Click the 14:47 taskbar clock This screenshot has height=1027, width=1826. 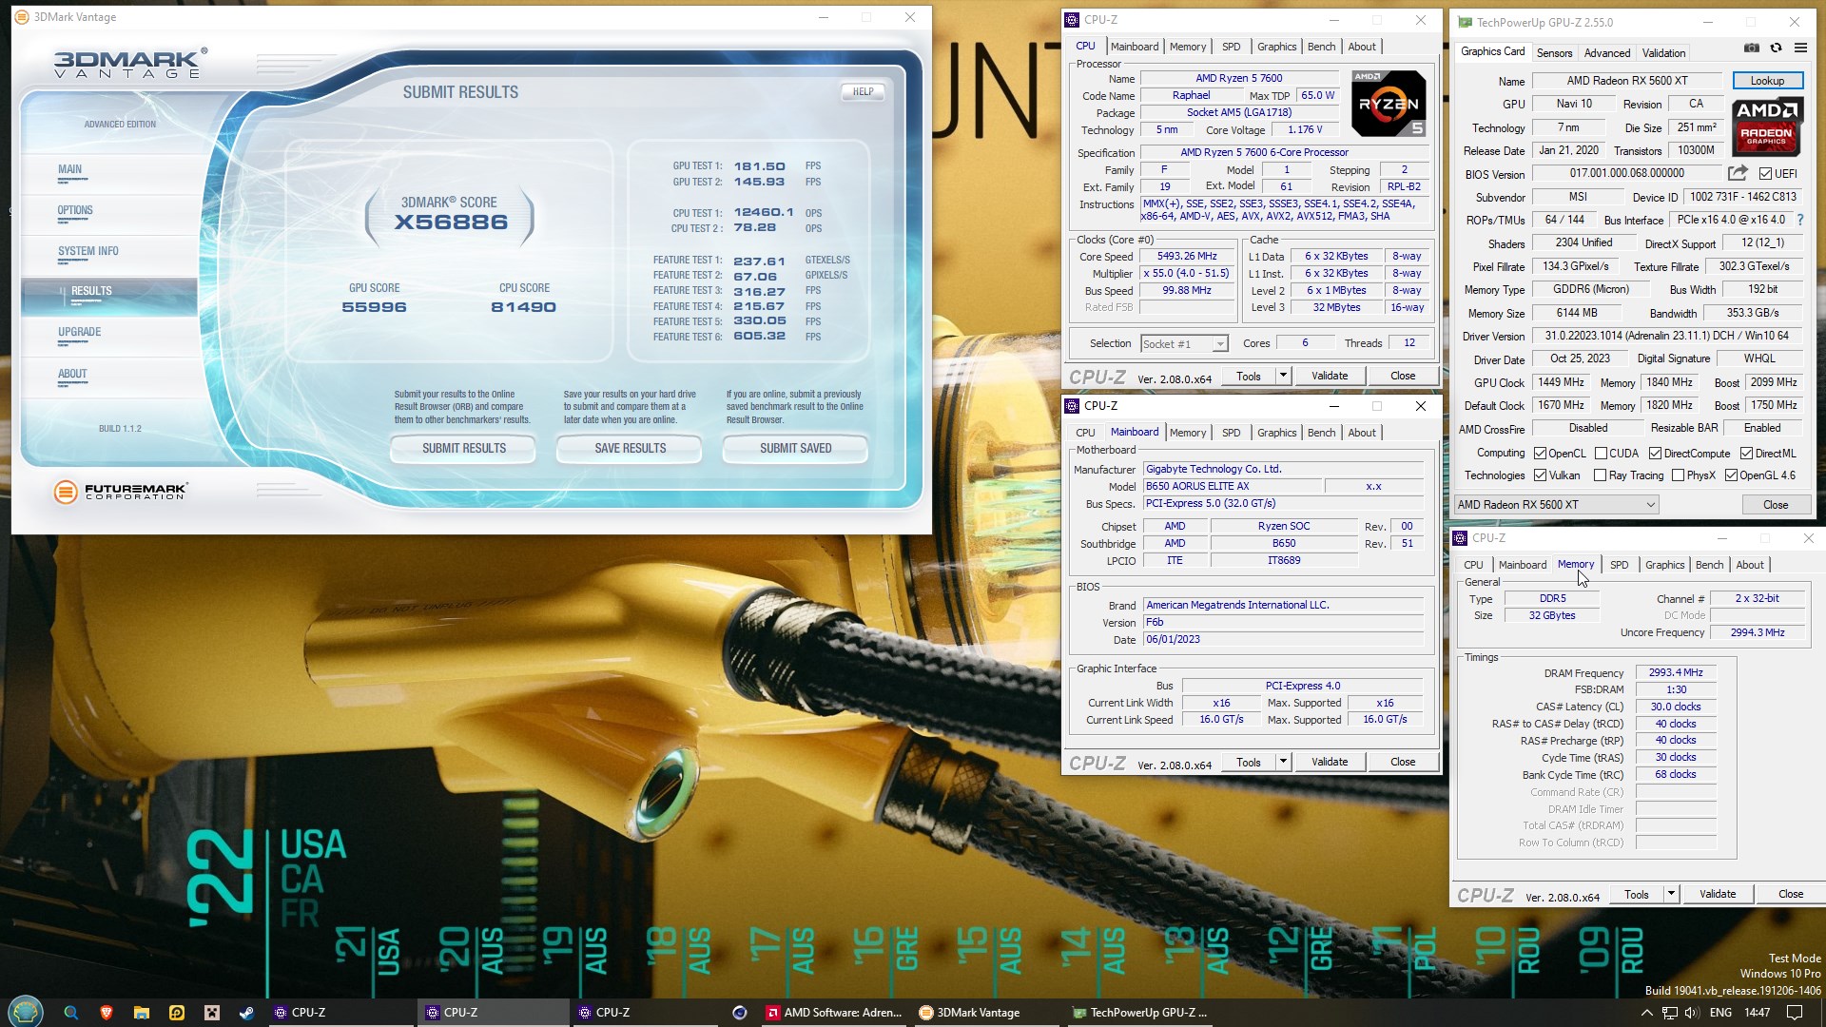pos(1757,1013)
